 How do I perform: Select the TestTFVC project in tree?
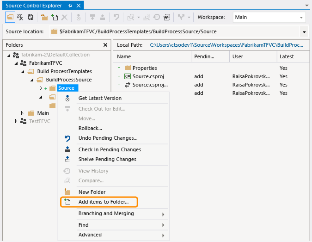(40, 121)
